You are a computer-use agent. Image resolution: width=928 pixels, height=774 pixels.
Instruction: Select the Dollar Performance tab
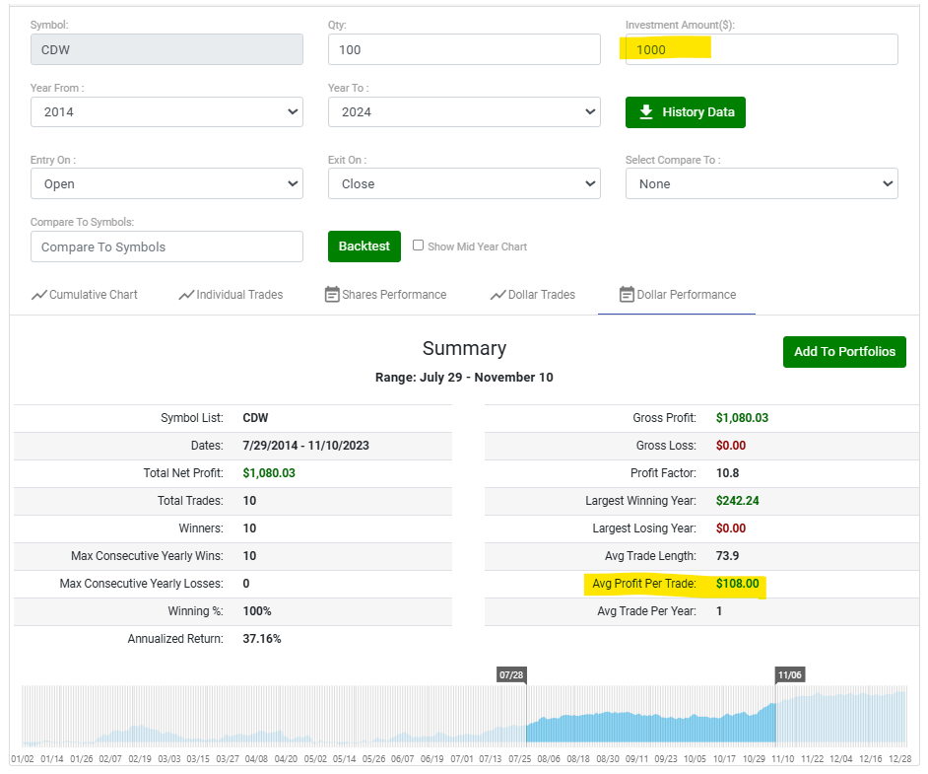tap(678, 295)
